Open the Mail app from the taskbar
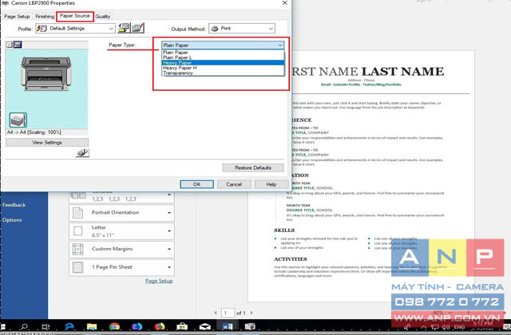This screenshot has width=511, height=335. click(x=204, y=326)
